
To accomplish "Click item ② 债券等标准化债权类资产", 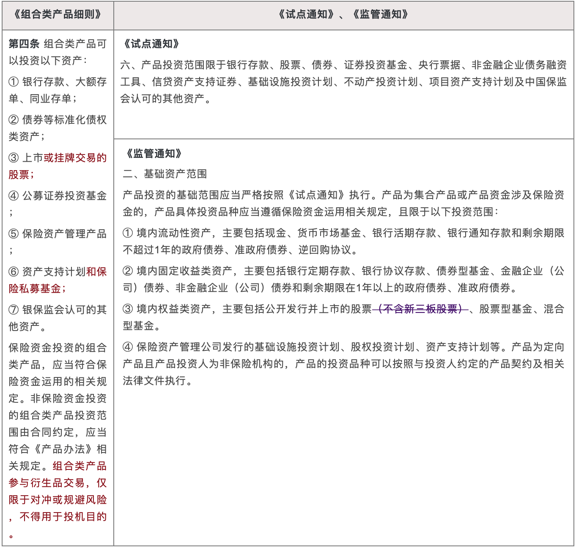I will (58, 128).
